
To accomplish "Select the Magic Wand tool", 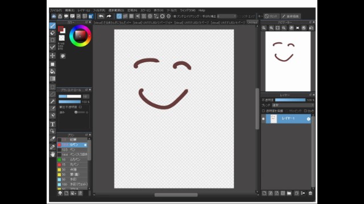I will [53, 101].
